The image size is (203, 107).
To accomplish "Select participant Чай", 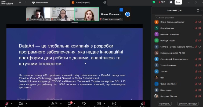I will click(177, 78).
